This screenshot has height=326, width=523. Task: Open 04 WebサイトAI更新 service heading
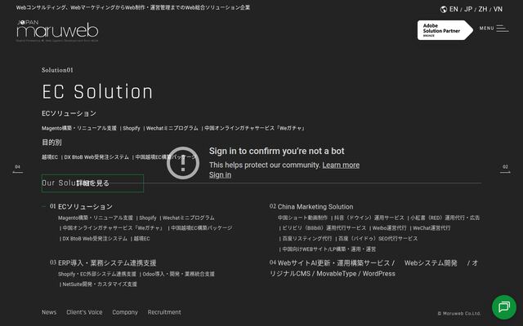(373, 268)
